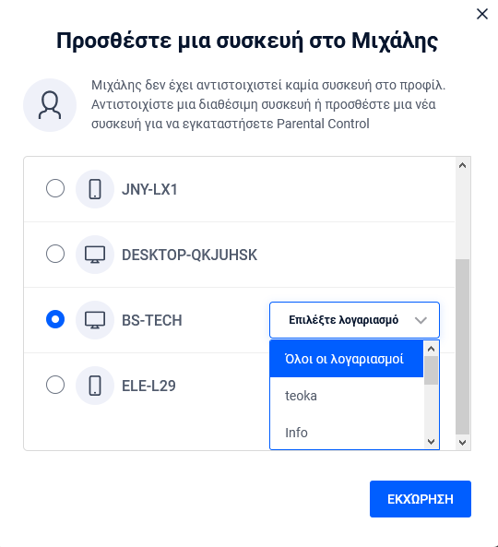Select the ELE-L29 radio button

tap(55, 385)
